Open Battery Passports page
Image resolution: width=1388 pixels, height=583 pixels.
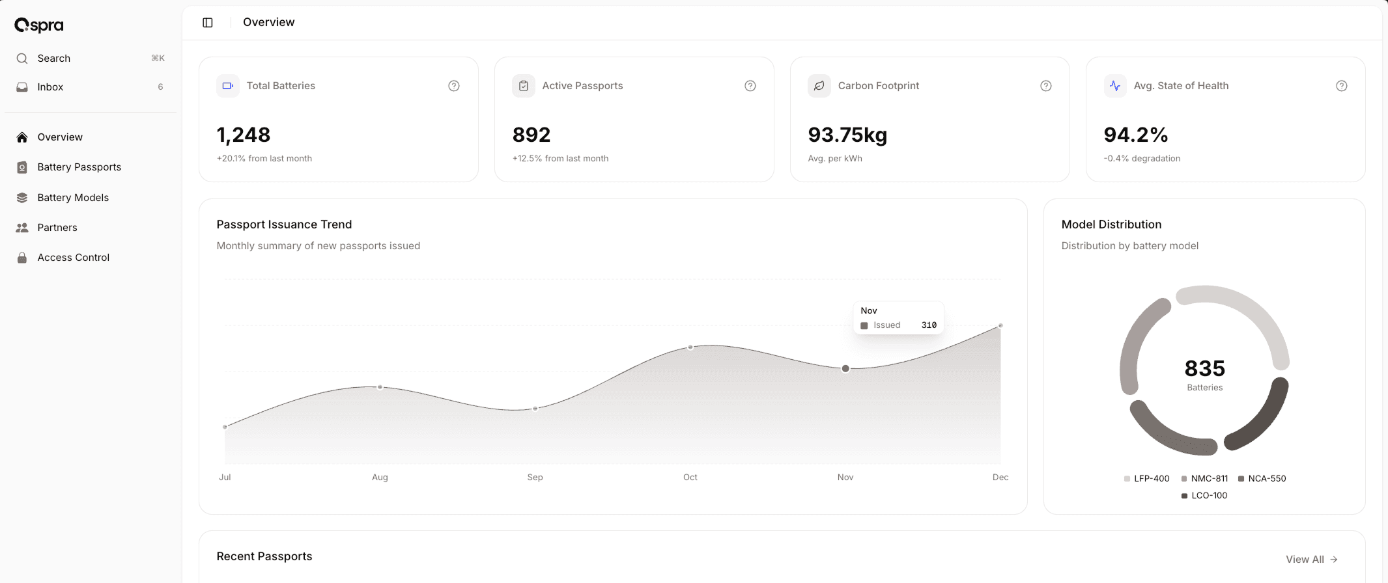tap(91, 167)
